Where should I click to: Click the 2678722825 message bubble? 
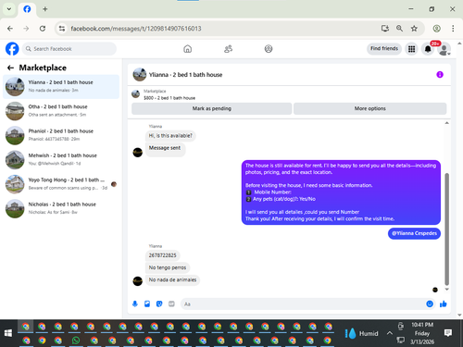pos(163,255)
